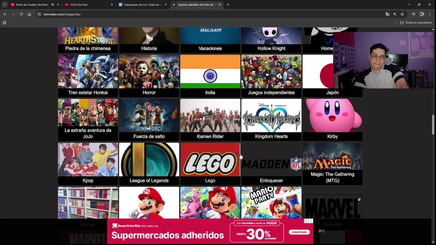Image resolution: width=436 pixels, height=245 pixels.
Task: Close the (122) YouTube tab
Action: click(x=112, y=4)
